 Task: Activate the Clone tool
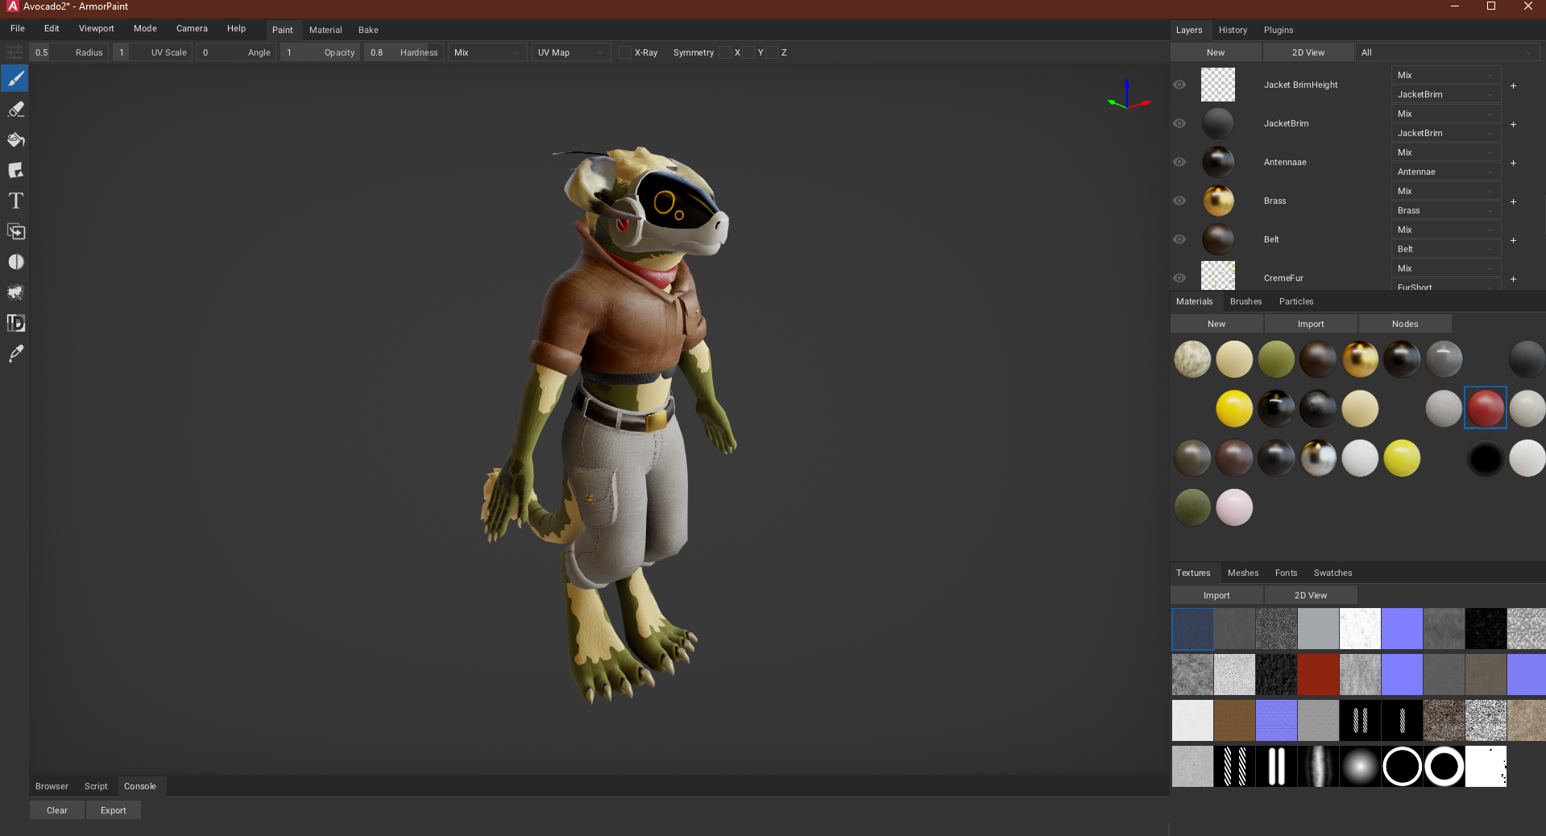(x=15, y=231)
